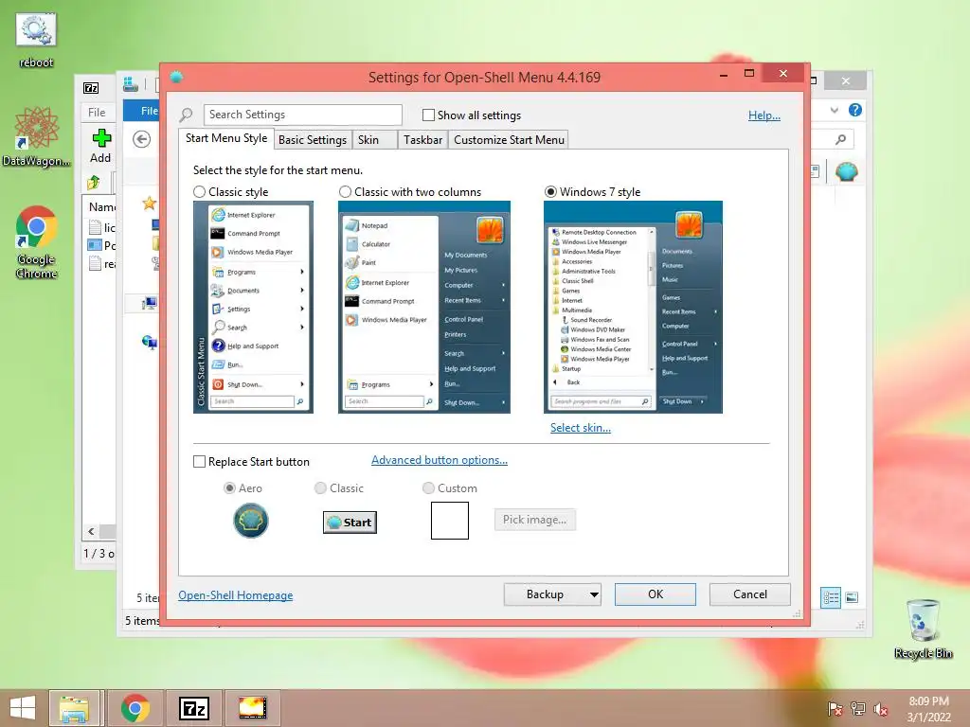Screen dimensions: 970x727
Task: Switch to 7-Zip in the taskbar
Action: point(193,708)
